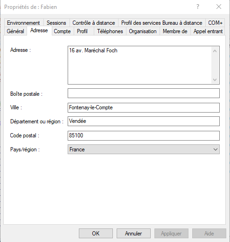The image size is (230, 242).
Task: Close the Propriétés de Fabien dialog
Action: coord(219,7)
